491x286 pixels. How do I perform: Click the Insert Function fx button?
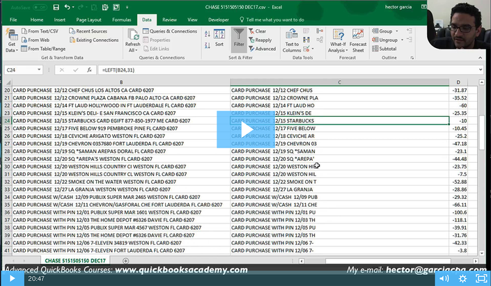pyautogui.click(x=89, y=70)
